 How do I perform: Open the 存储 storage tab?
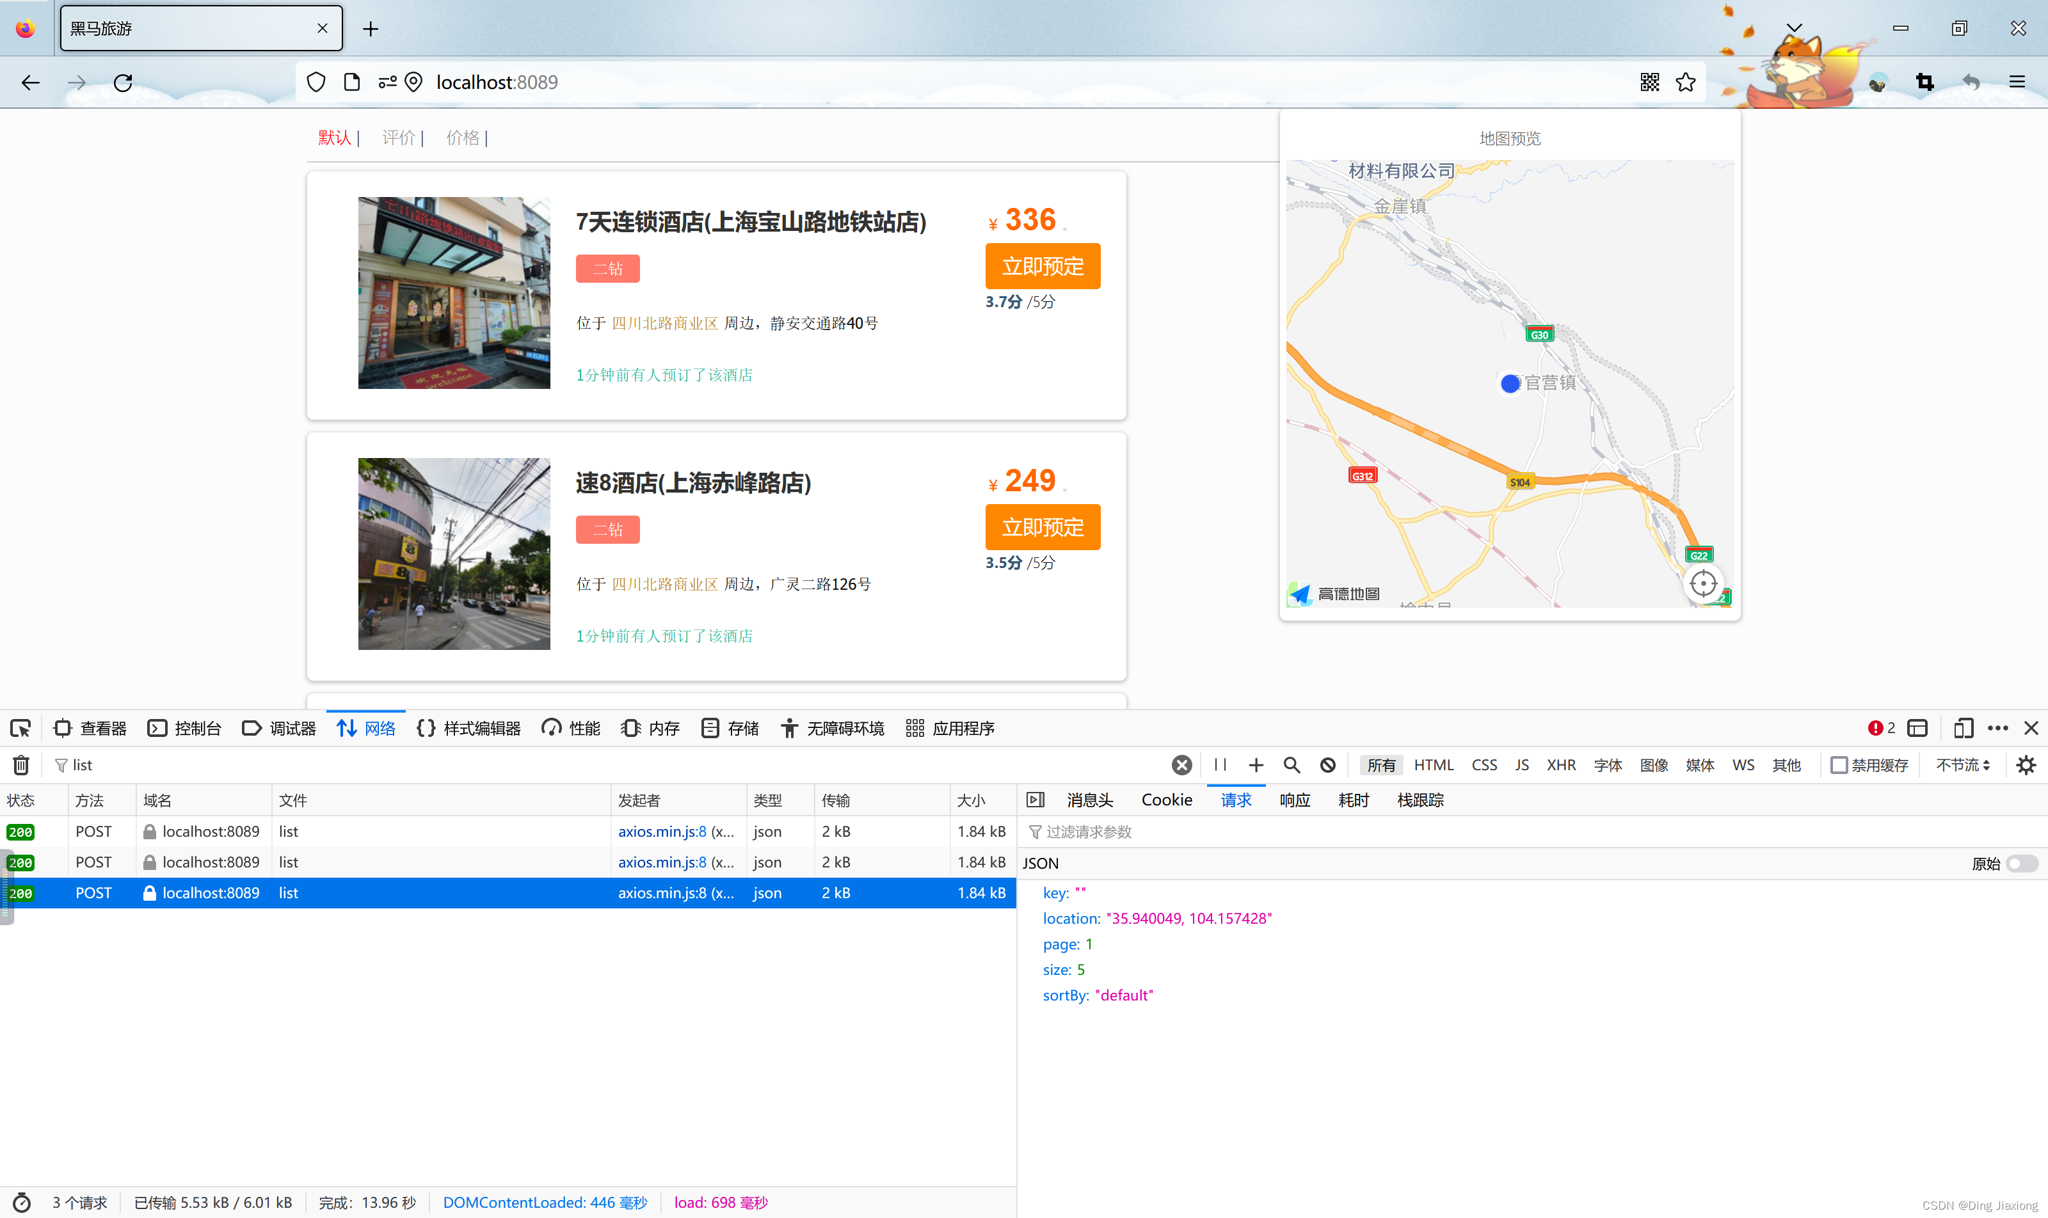(730, 728)
